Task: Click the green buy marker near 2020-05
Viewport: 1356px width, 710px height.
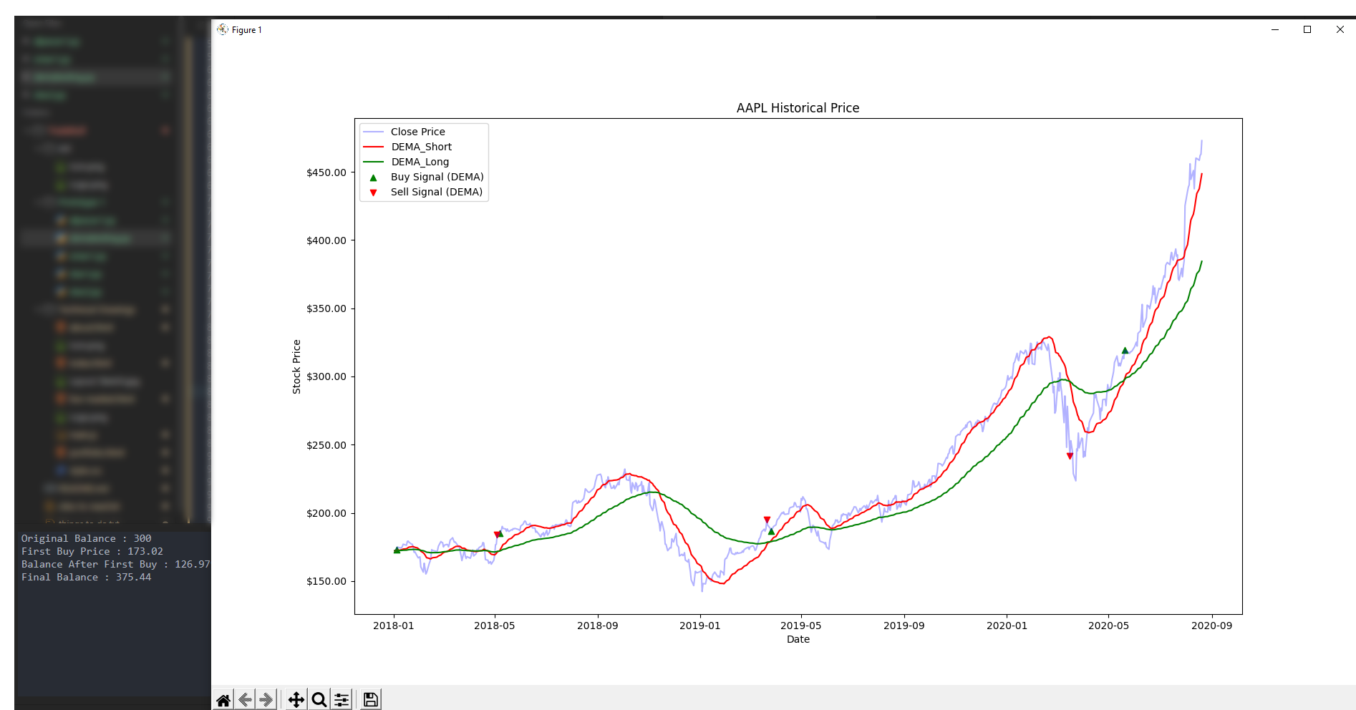Action: coord(1125,349)
